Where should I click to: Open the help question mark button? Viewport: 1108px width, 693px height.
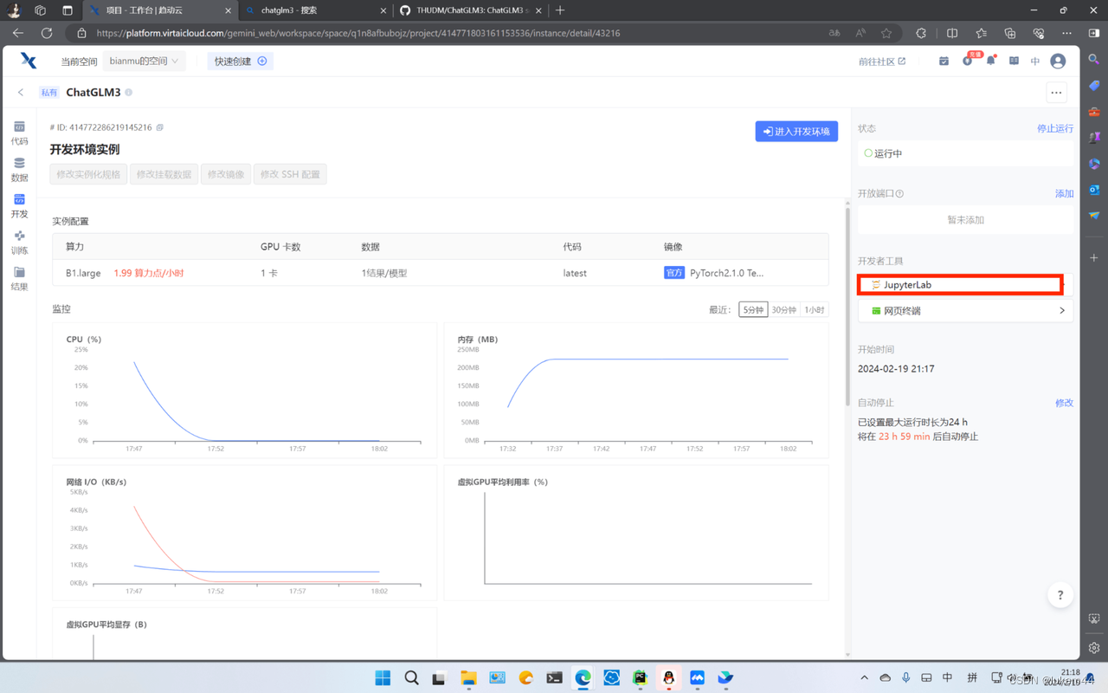1060,595
